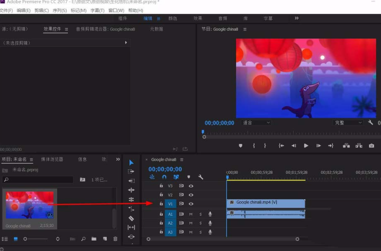381x251 pixels.
Task: Hide the V1 video track output
Action: (191, 203)
